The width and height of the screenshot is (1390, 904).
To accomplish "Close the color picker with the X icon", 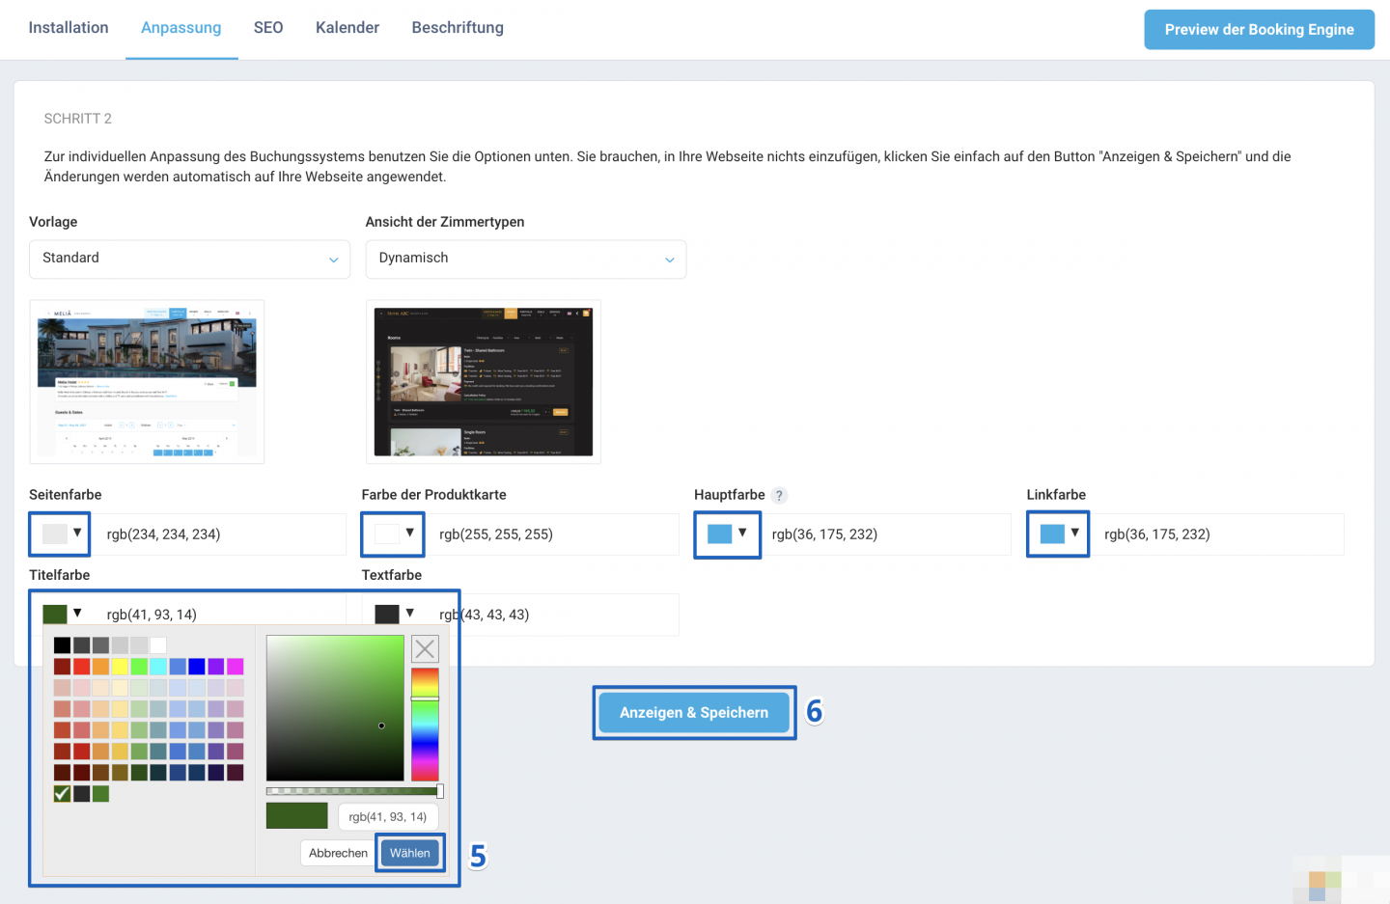I will pyautogui.click(x=425, y=648).
